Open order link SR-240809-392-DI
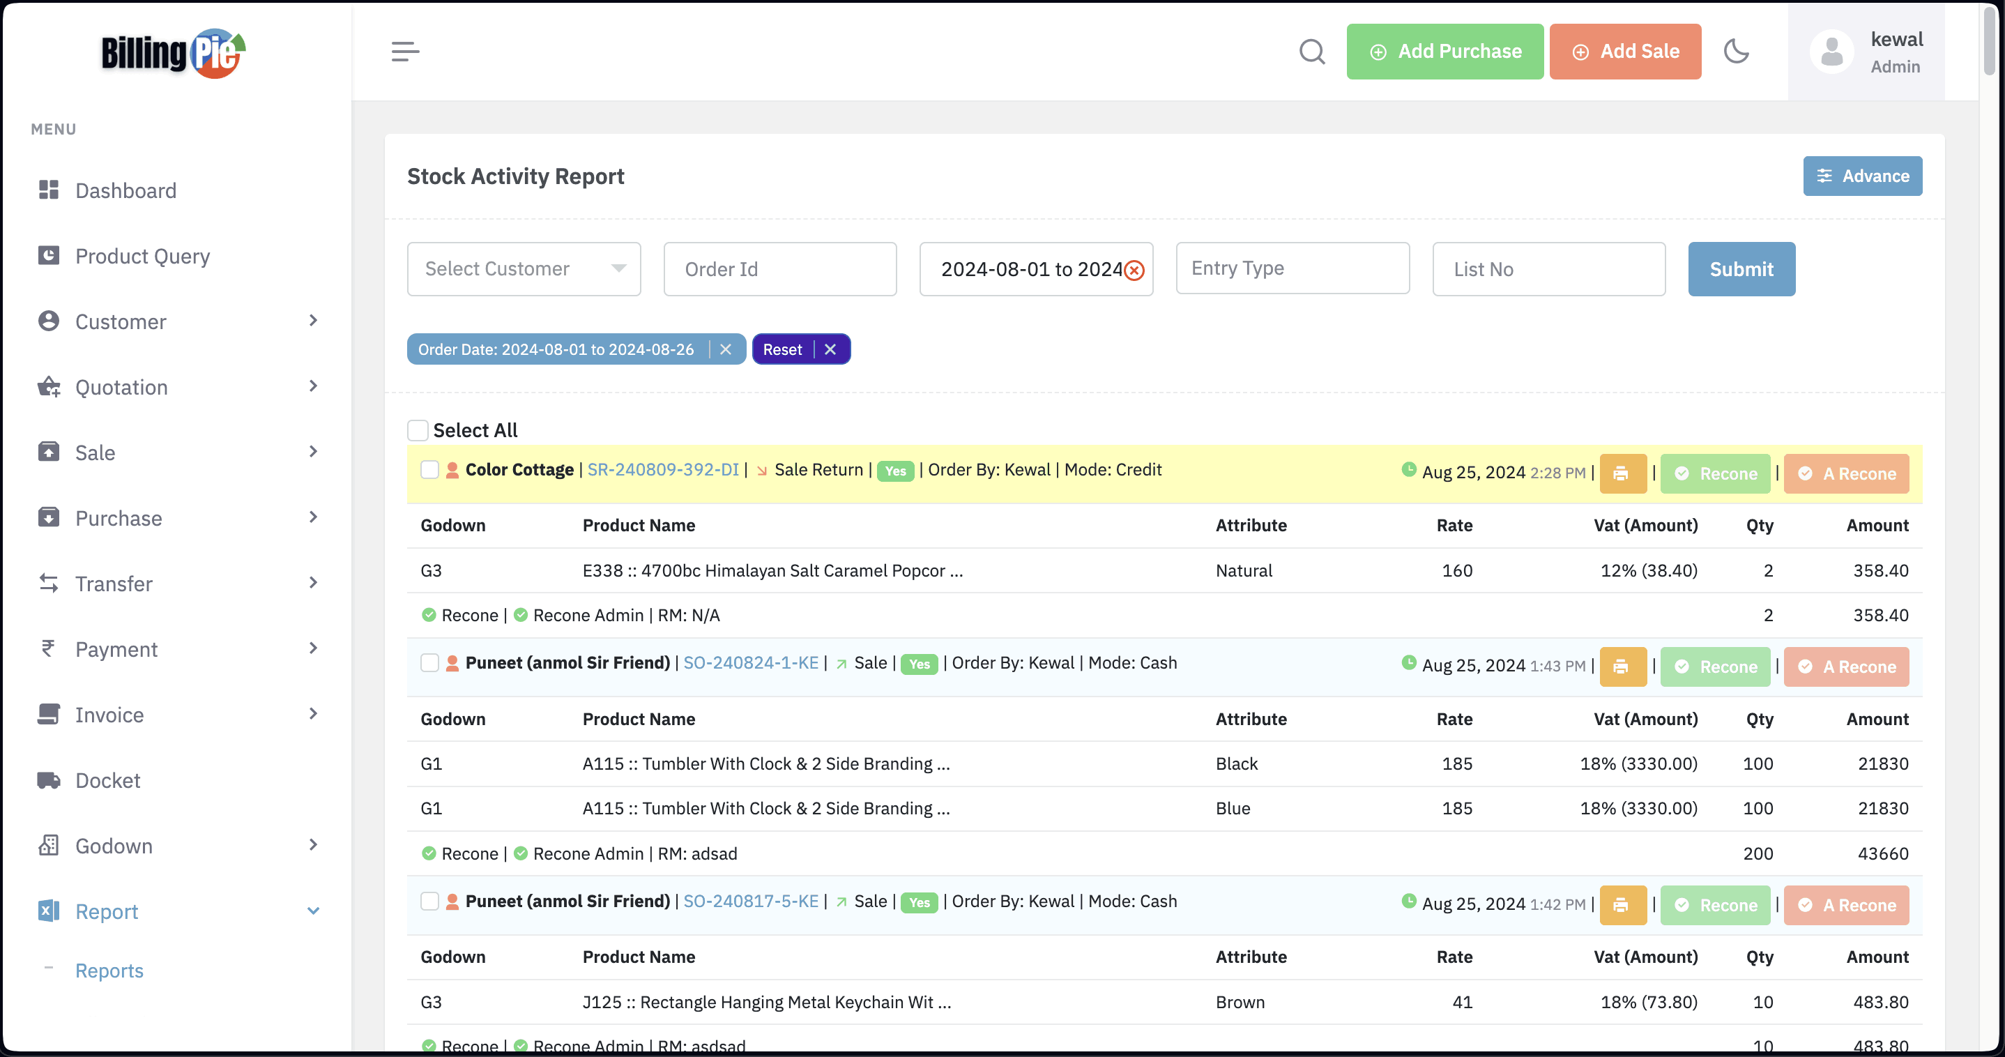The image size is (2005, 1057). 662,469
